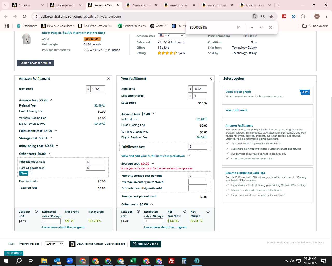Image resolution: width=332 pixels, height=266 pixels.
Task: Expand Fulfillment cost $3.90
Action: [56, 131]
